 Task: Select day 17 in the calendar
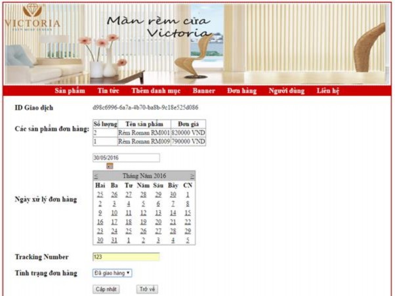coord(114,222)
